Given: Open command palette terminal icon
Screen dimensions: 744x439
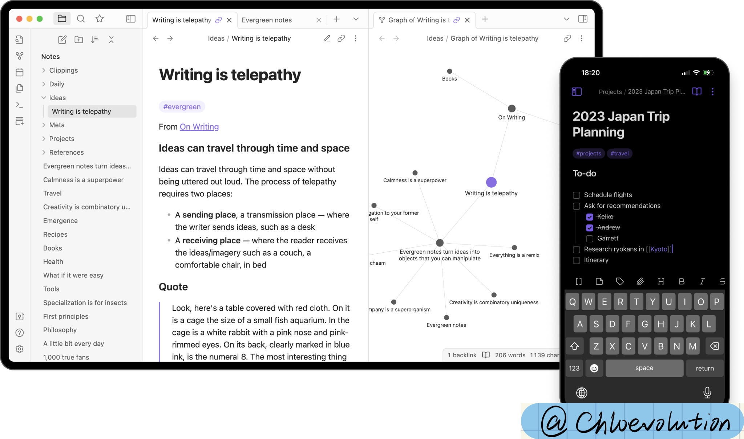Looking at the screenshot, I should [x=20, y=105].
